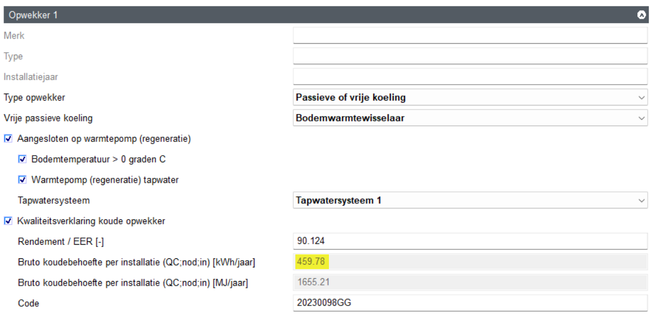Click the 1655.21 MJ/jaar read-only field
The height and width of the screenshot is (314, 651).
point(470,282)
